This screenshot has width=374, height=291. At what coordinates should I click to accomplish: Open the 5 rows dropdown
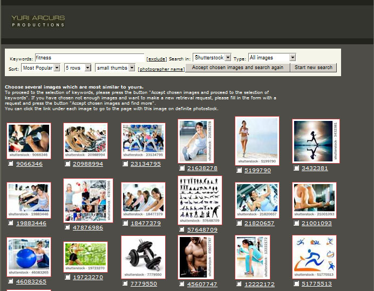tap(78, 68)
